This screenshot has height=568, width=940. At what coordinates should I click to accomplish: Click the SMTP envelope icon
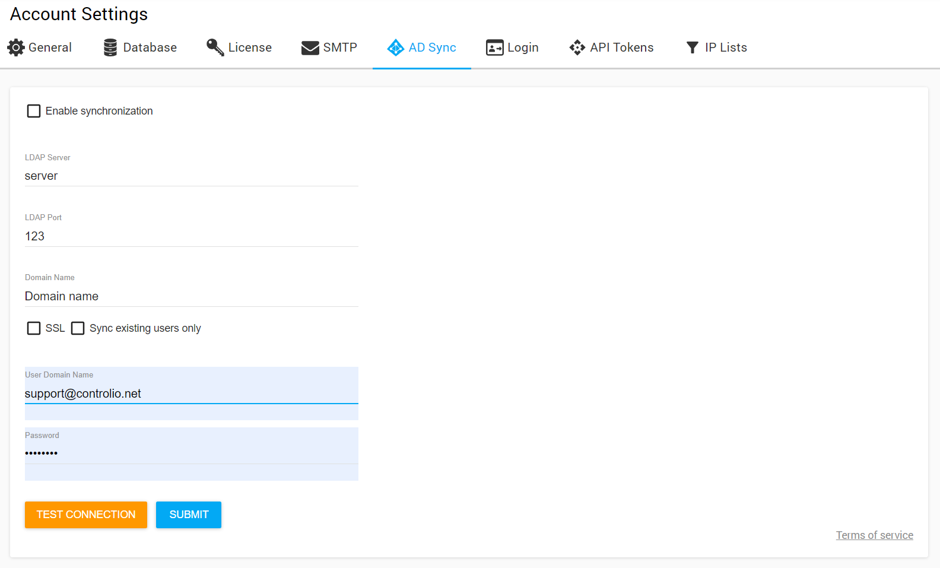click(x=310, y=47)
